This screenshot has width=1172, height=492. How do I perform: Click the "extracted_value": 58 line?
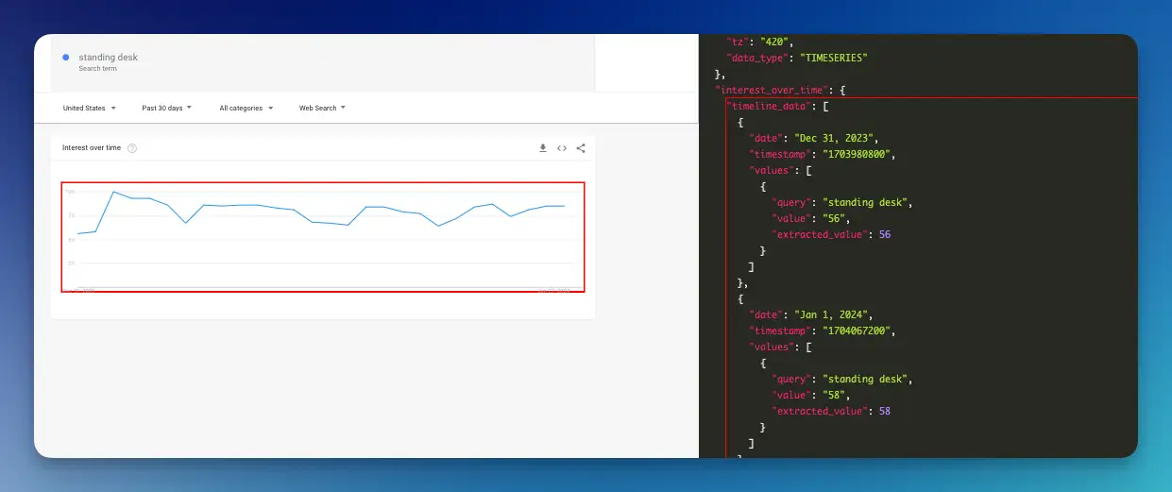pyautogui.click(x=831, y=411)
